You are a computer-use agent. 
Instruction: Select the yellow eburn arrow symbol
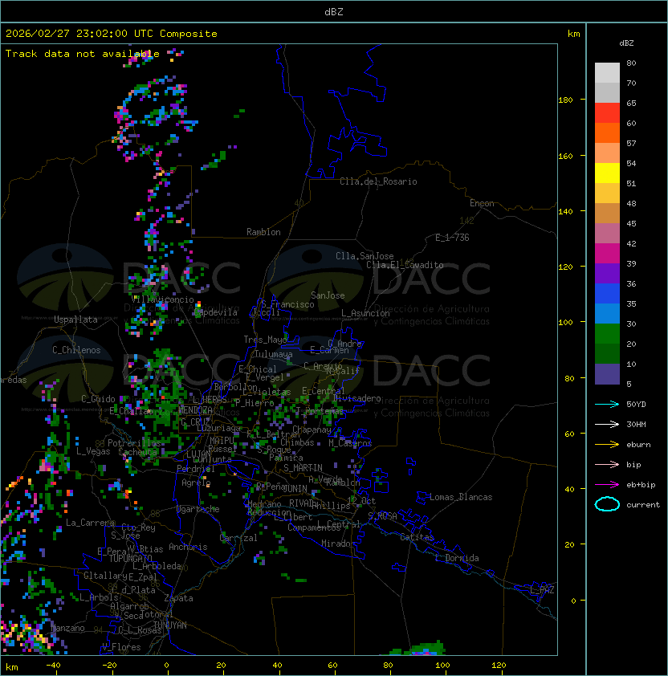(x=607, y=445)
